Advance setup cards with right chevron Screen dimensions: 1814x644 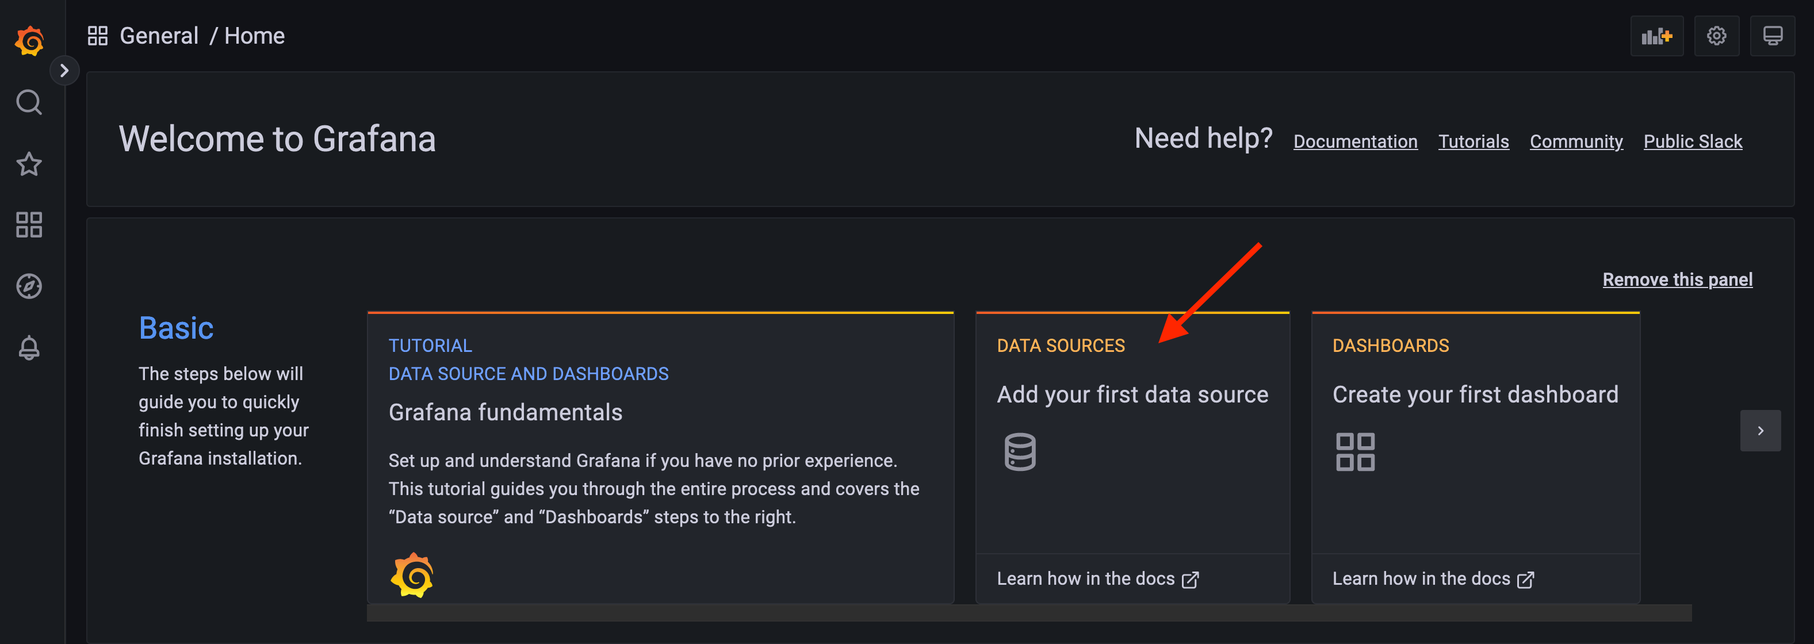point(1760,431)
